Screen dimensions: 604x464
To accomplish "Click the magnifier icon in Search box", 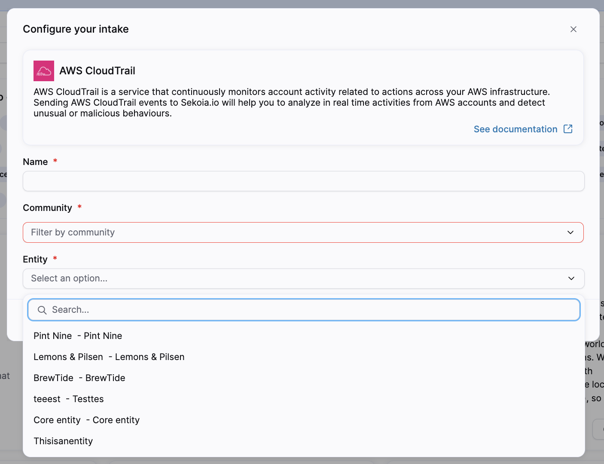I will coord(42,310).
